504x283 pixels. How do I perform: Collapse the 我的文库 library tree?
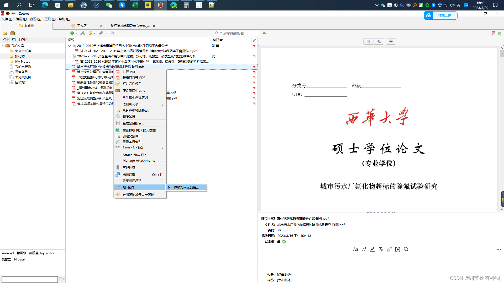(3, 46)
